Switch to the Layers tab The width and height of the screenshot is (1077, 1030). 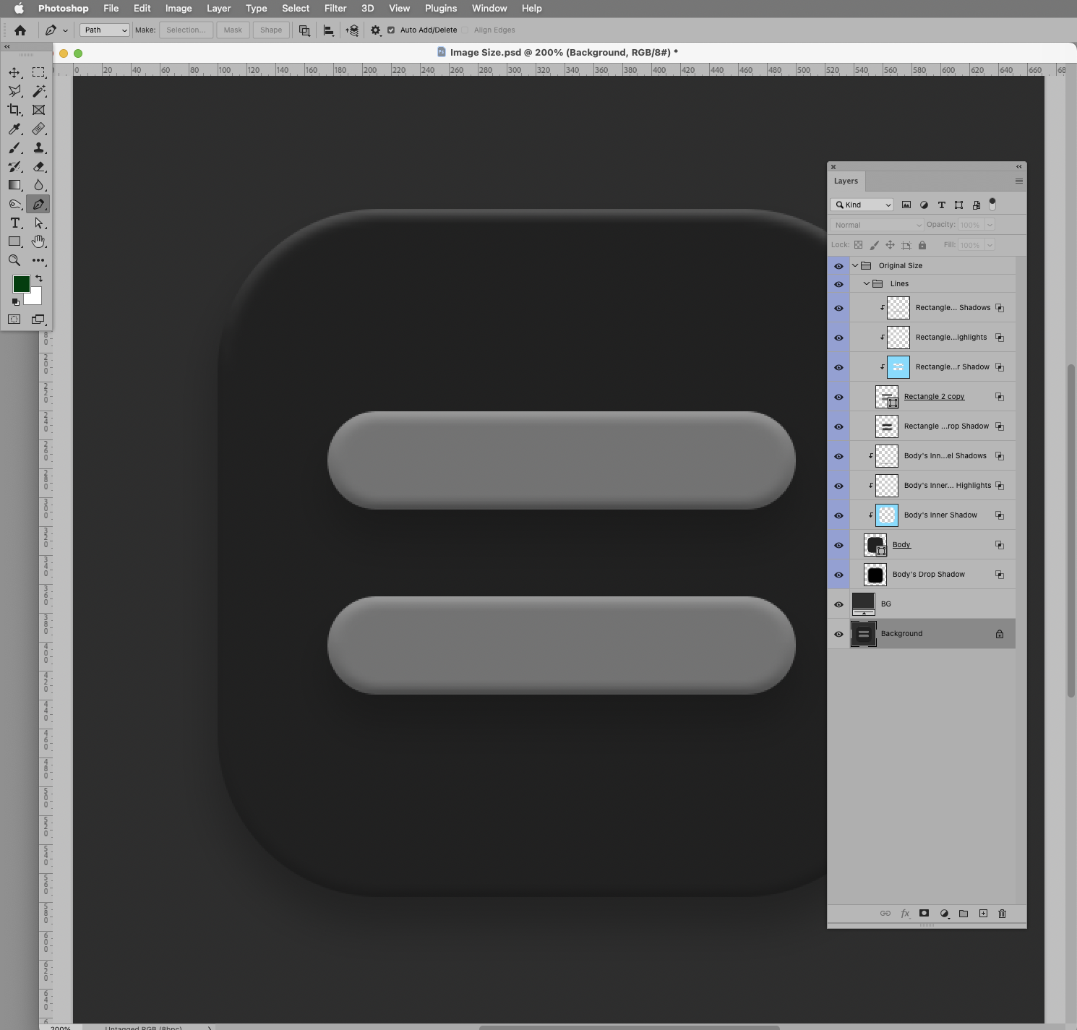846,181
